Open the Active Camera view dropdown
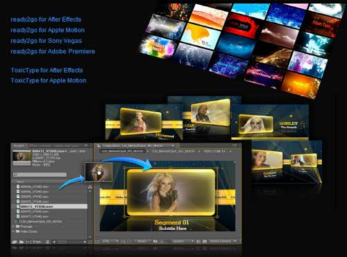 [223, 241]
